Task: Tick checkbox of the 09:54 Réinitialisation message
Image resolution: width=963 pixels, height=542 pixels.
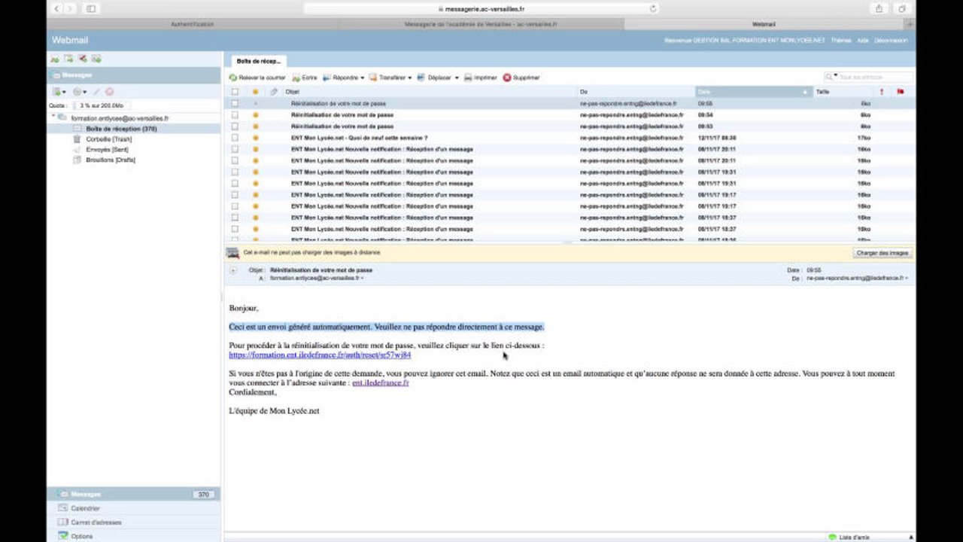Action: [235, 115]
